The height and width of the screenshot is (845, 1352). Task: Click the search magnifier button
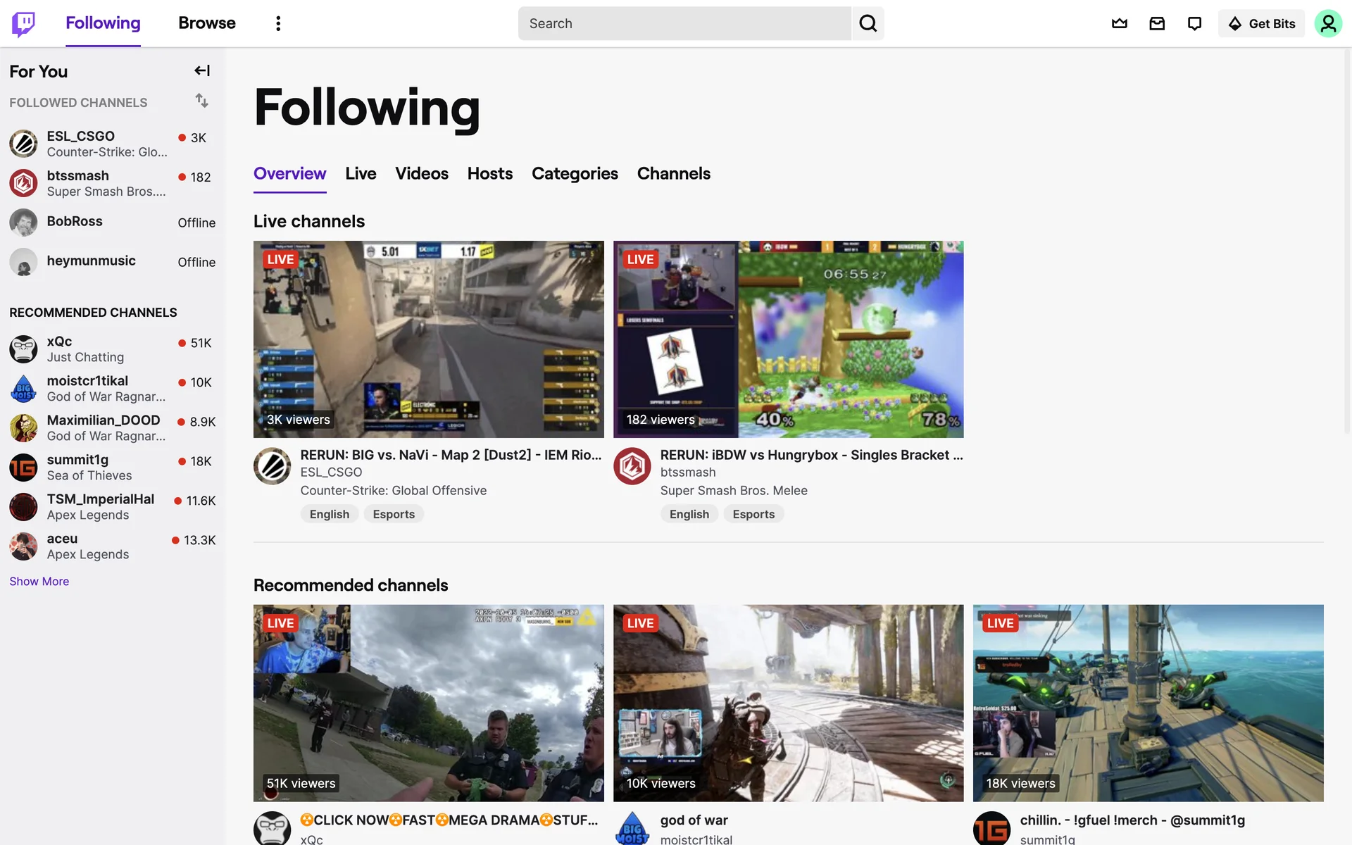(x=868, y=23)
